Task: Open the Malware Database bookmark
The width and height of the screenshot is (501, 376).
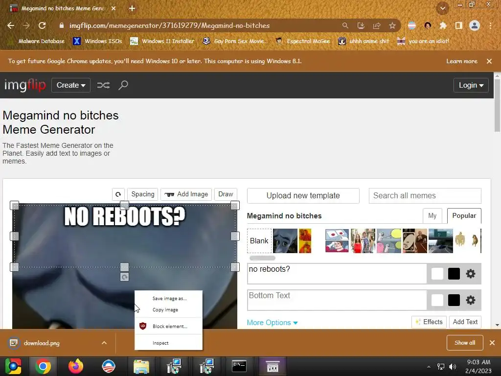Action: (37, 41)
